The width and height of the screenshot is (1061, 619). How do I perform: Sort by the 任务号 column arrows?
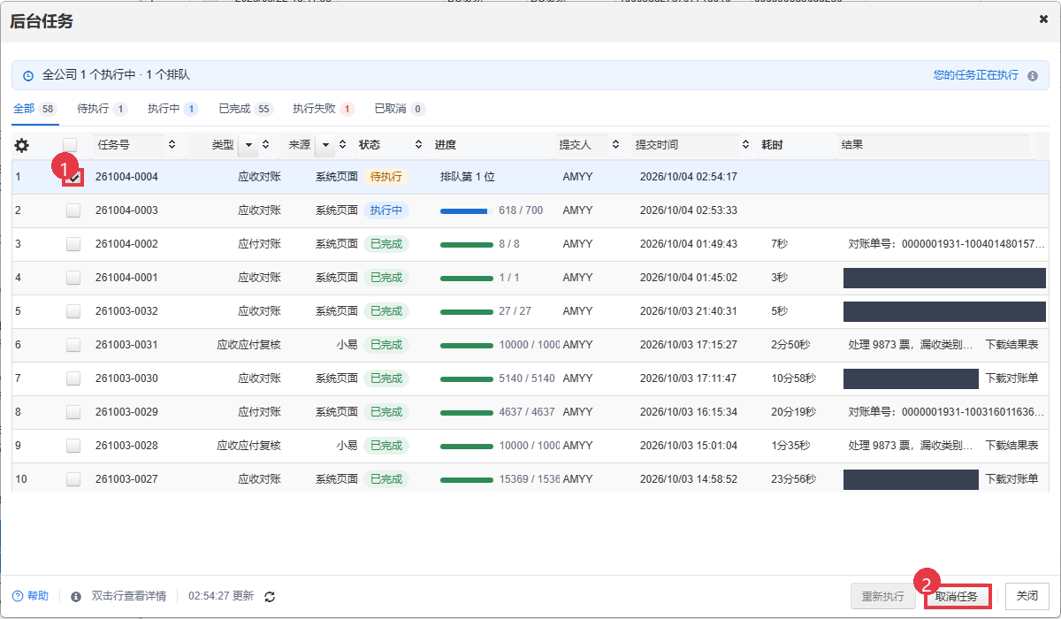click(x=172, y=144)
